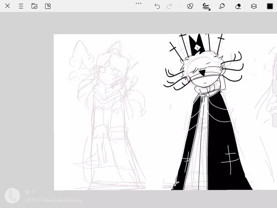Open the black color swatch
The image size is (277, 208).
(270, 7)
